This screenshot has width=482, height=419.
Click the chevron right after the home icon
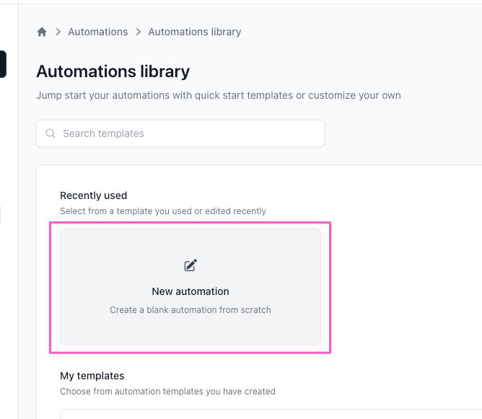(58, 32)
